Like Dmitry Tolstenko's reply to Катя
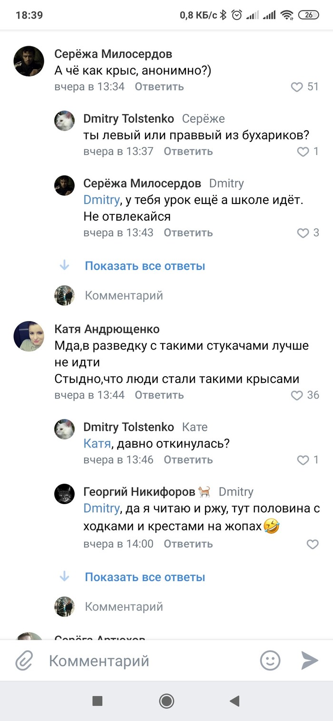This screenshot has height=721, width=333. coord(303,460)
